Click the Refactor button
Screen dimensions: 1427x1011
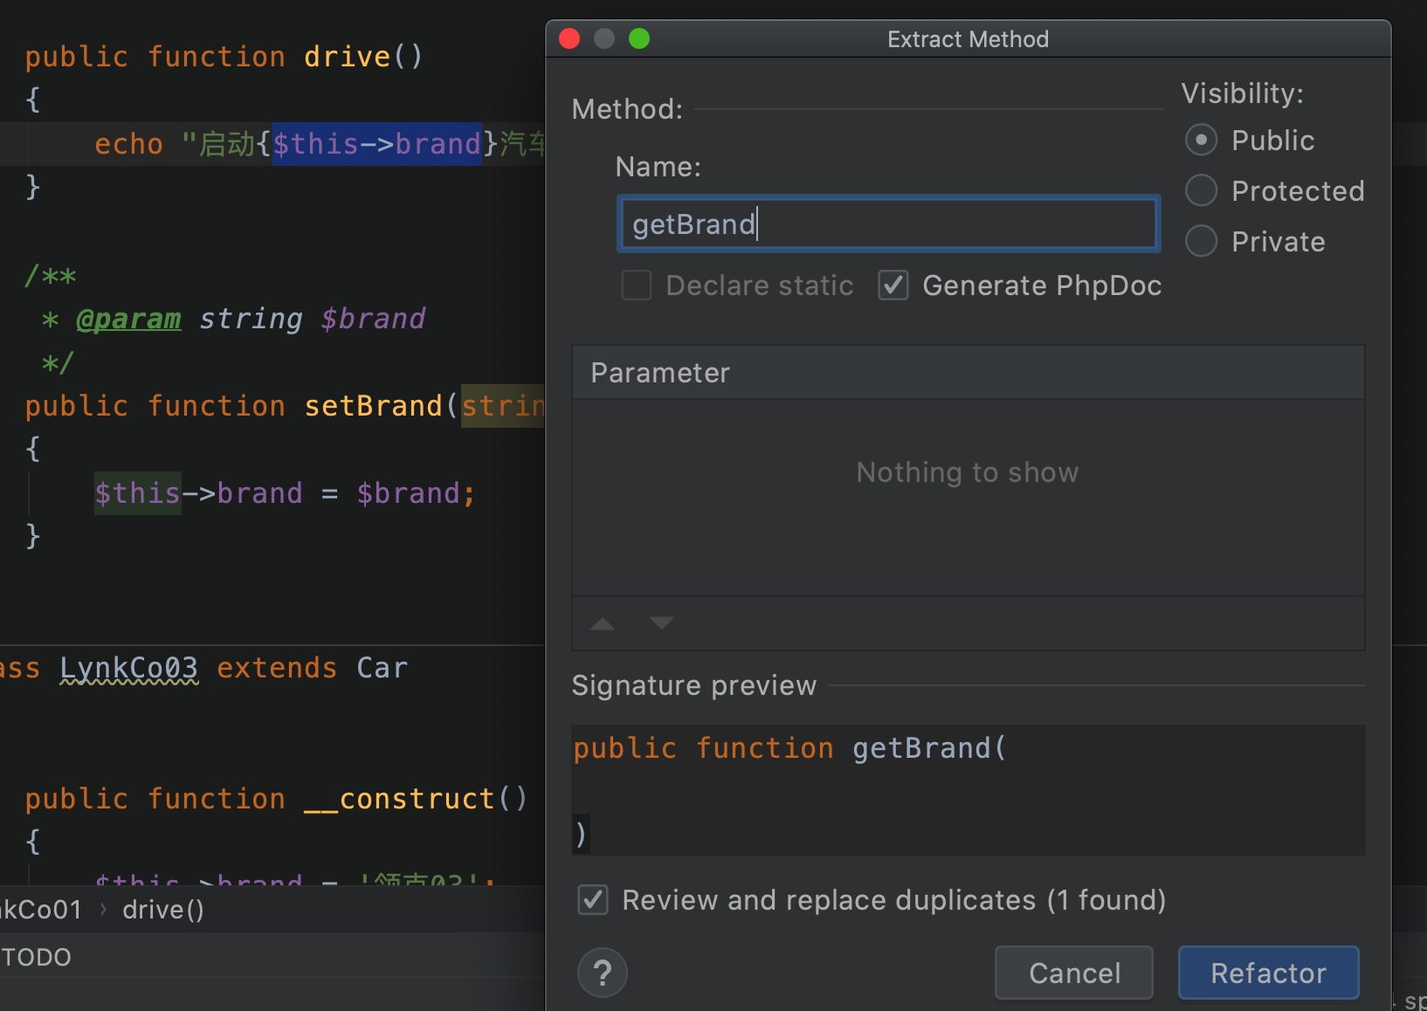click(1268, 973)
